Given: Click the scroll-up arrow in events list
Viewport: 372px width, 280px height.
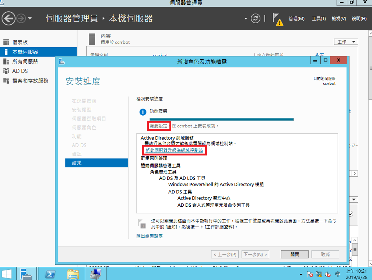Looking at the screenshot, I should tap(355, 240).
